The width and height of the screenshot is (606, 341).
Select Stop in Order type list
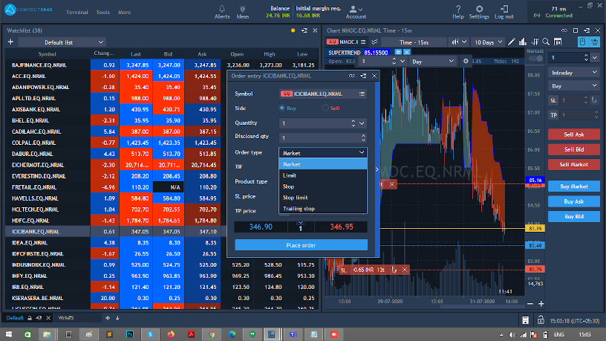point(323,186)
